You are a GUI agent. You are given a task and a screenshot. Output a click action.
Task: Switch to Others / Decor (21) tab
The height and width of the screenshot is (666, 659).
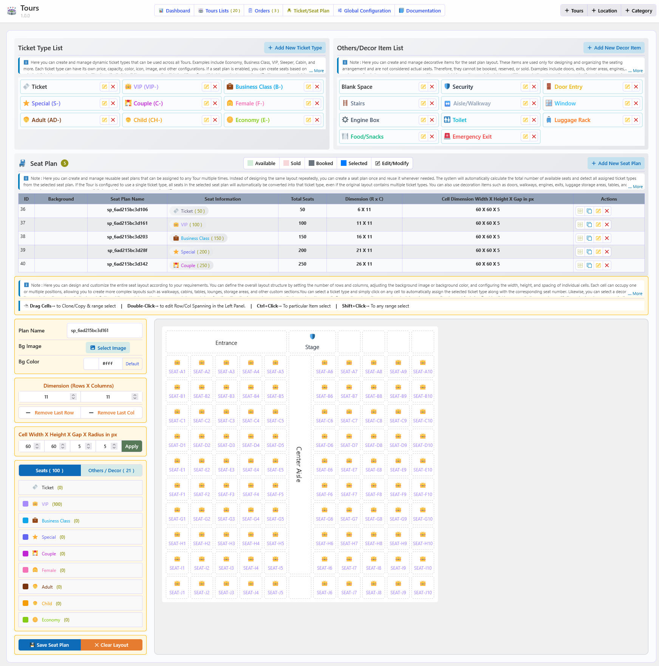click(111, 471)
